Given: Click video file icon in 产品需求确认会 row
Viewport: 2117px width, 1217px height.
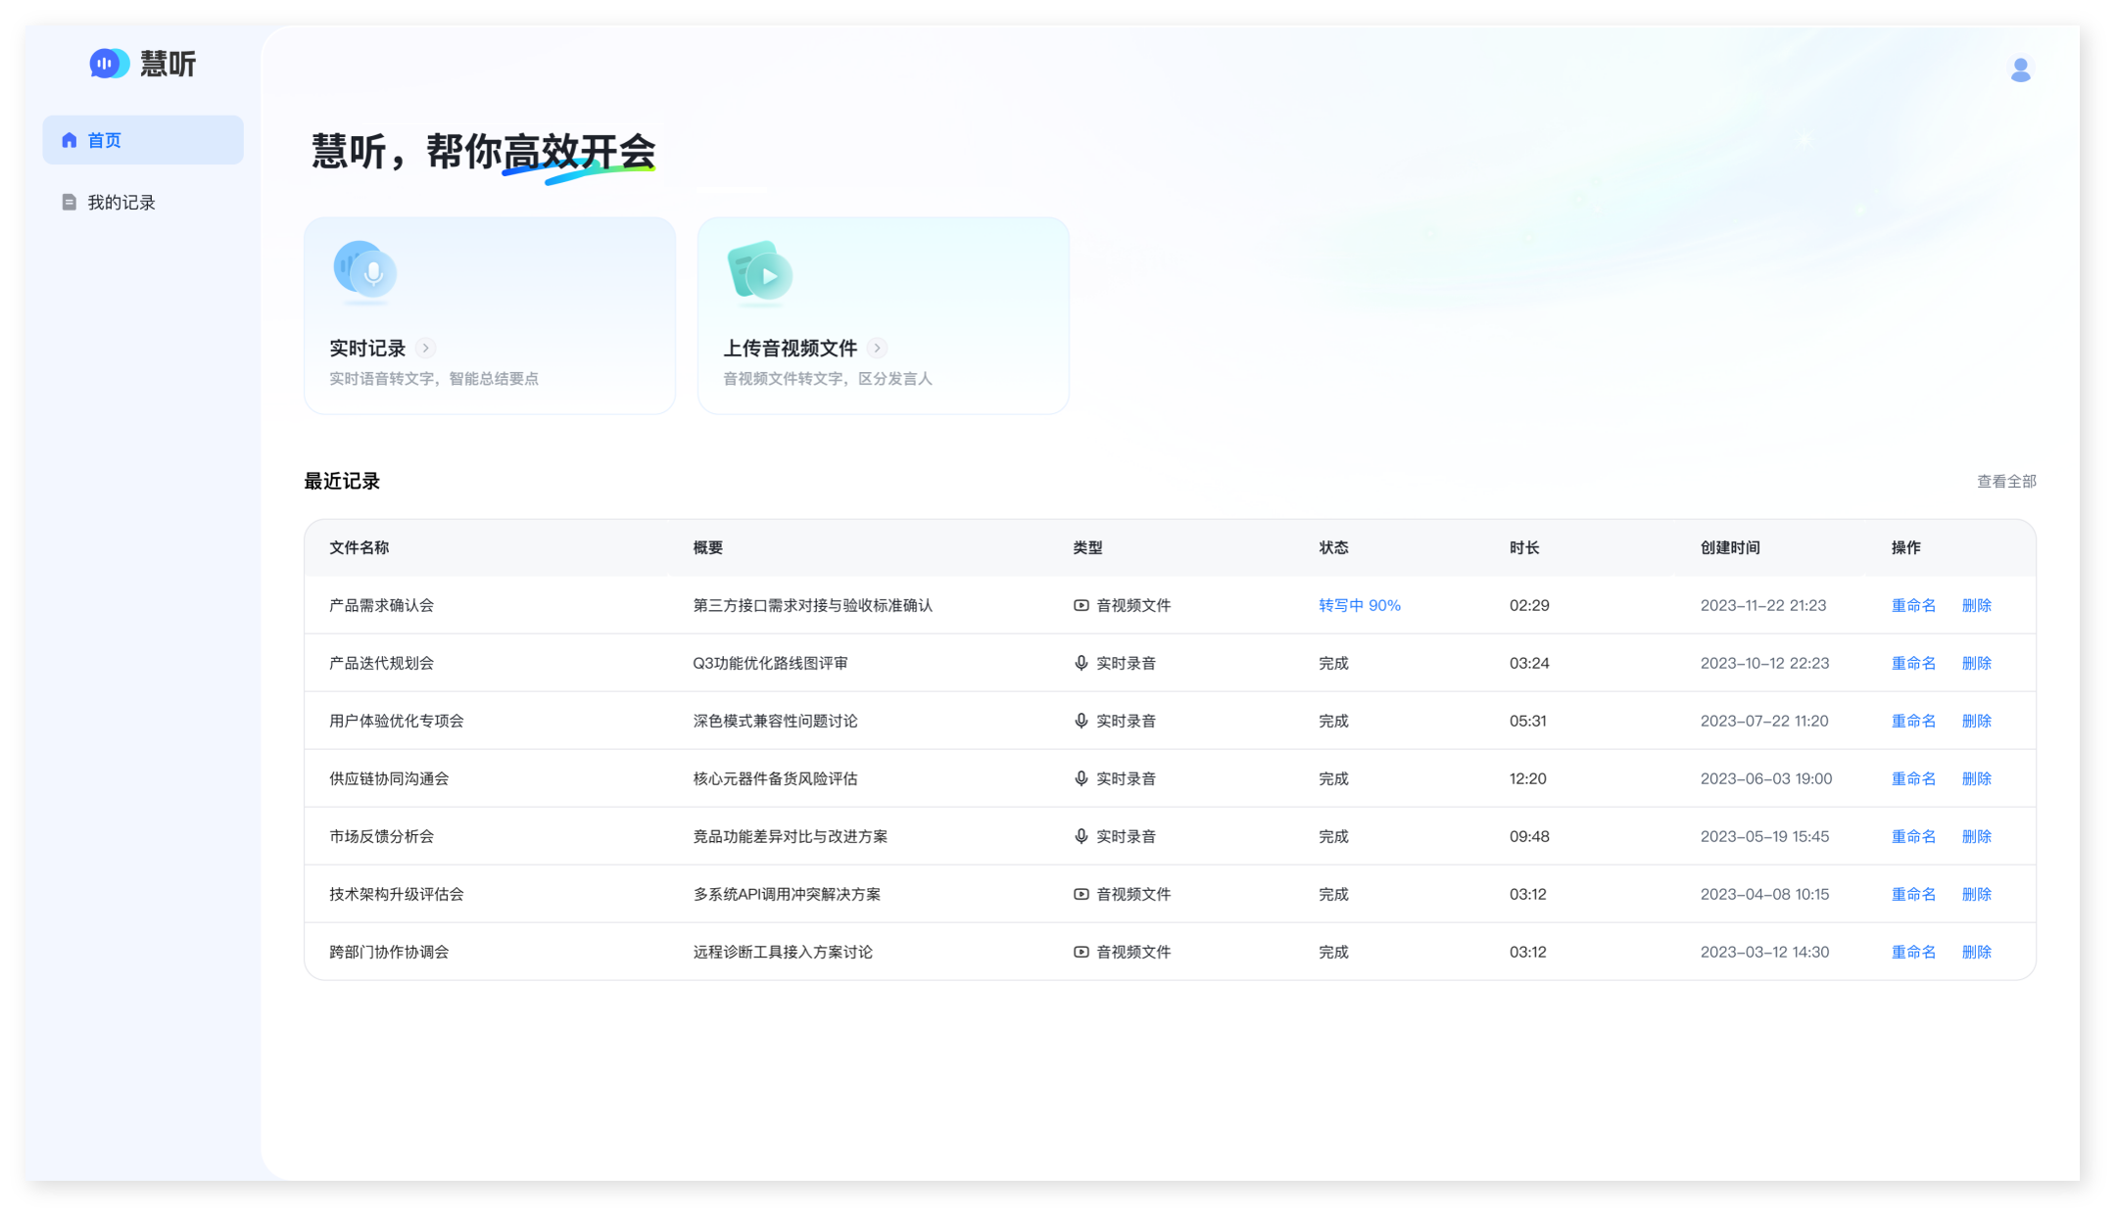Looking at the screenshot, I should pos(1081,606).
